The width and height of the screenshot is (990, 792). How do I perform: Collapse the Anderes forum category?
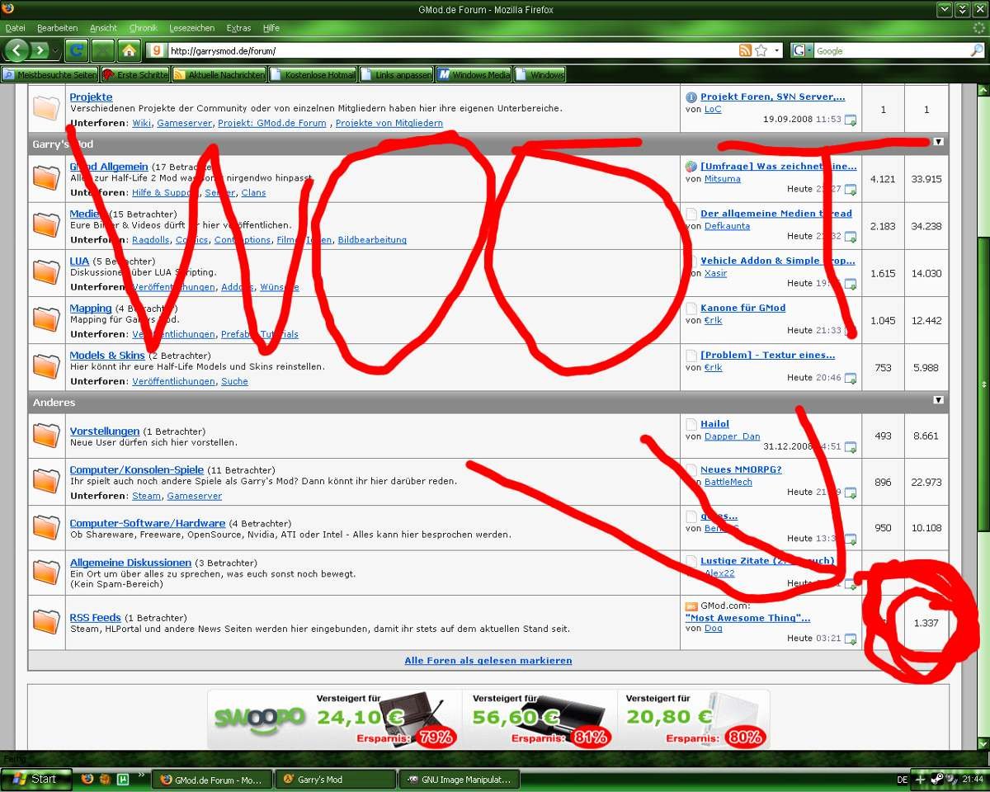click(938, 400)
